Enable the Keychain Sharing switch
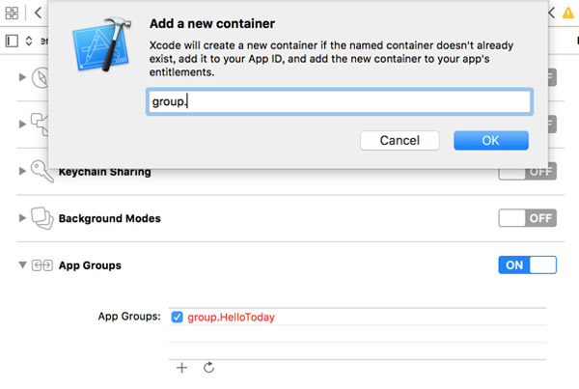 (528, 172)
